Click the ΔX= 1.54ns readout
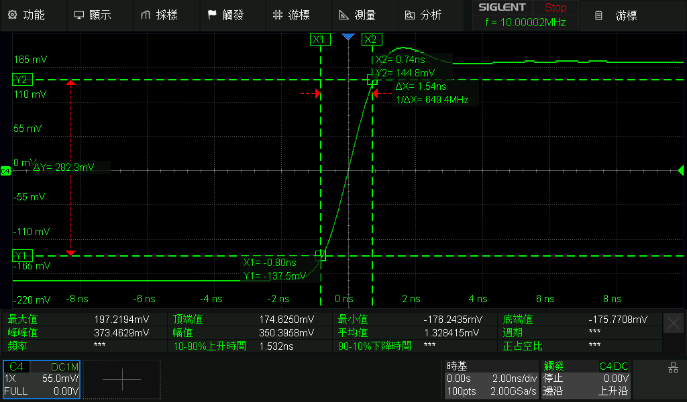The width and height of the screenshot is (687, 402). [x=421, y=86]
